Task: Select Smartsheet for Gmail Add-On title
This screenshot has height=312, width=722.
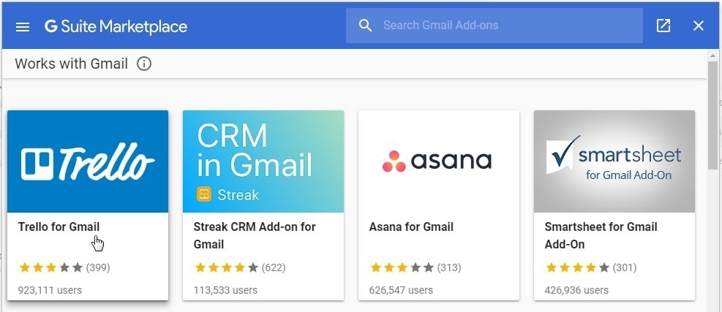Action: [x=601, y=235]
